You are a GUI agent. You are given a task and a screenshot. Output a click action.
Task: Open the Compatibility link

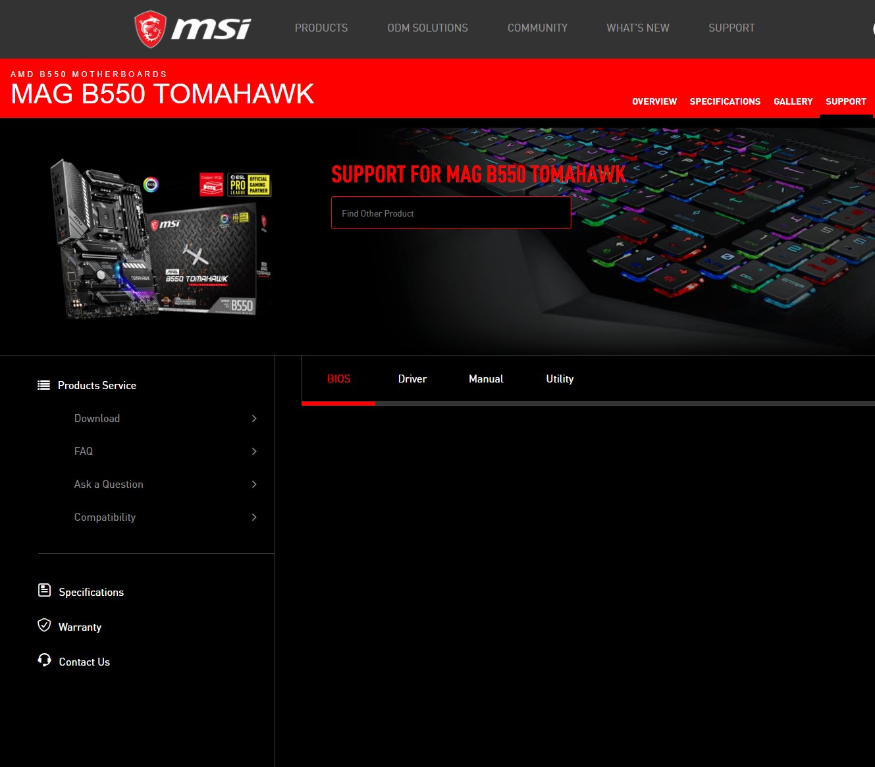tap(105, 517)
